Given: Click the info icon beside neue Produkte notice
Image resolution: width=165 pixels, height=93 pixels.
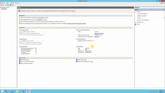Looking at the screenshot, I should 20,24.
